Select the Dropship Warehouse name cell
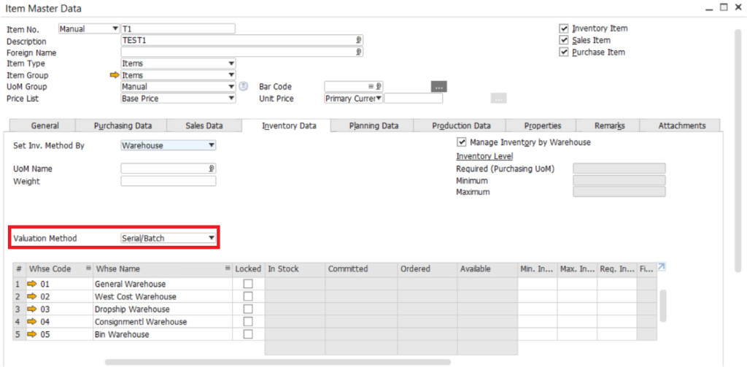 (x=163, y=309)
